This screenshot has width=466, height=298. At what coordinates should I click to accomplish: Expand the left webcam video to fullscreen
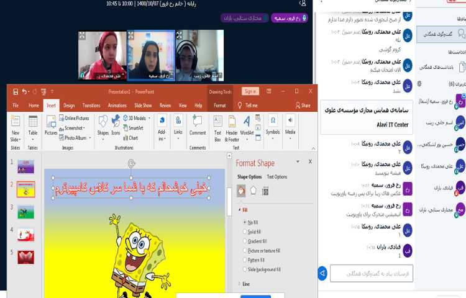tap(82, 35)
